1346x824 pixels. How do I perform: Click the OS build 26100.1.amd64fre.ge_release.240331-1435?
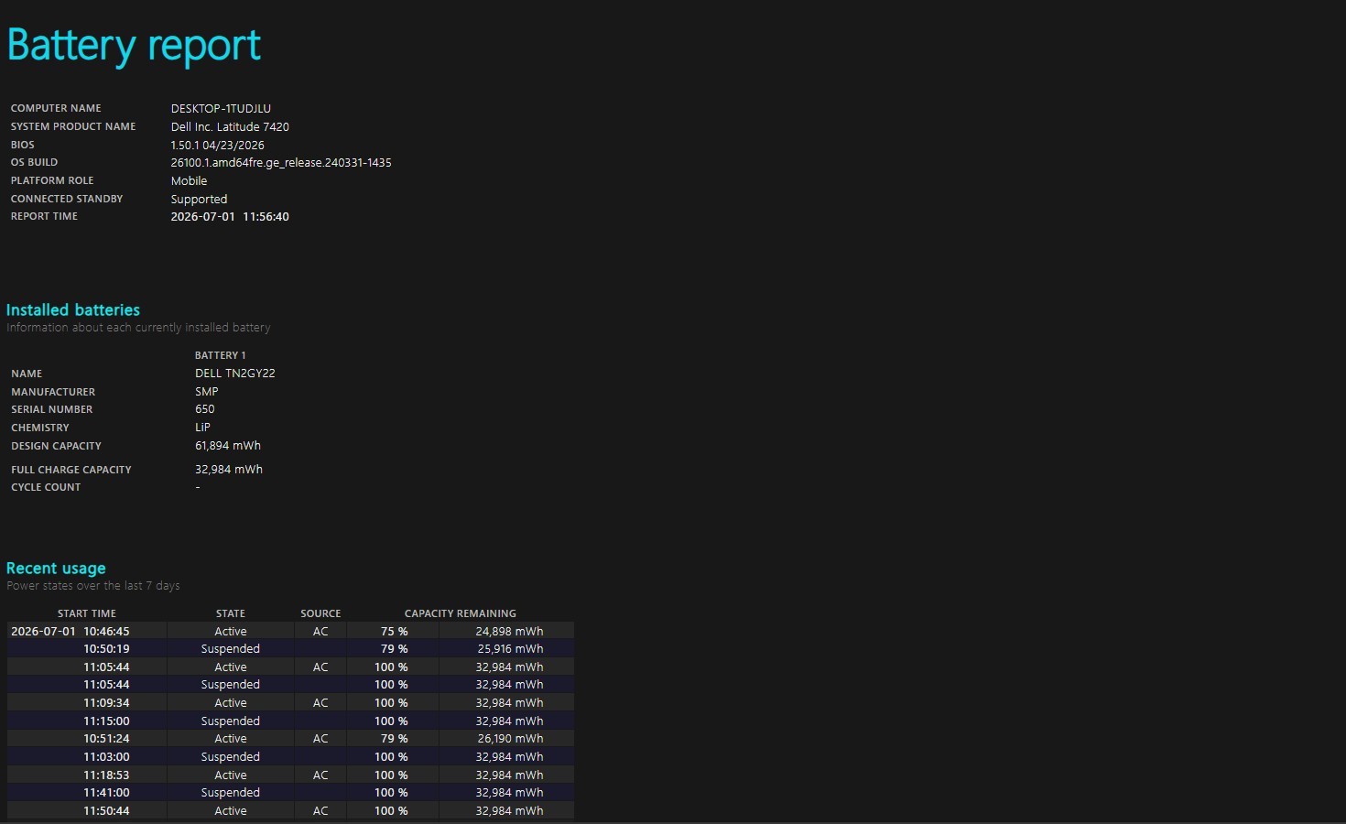281,162
